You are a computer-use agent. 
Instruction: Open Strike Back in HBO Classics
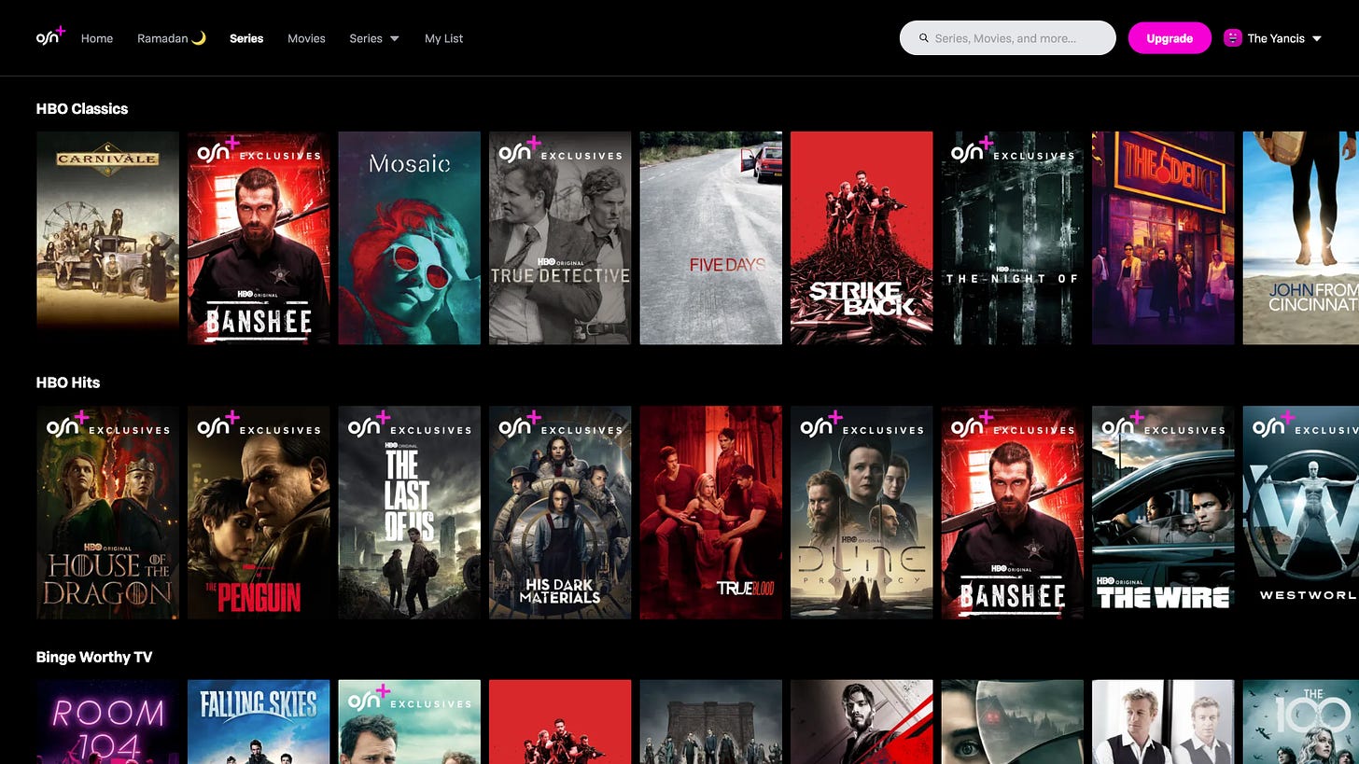click(x=862, y=238)
